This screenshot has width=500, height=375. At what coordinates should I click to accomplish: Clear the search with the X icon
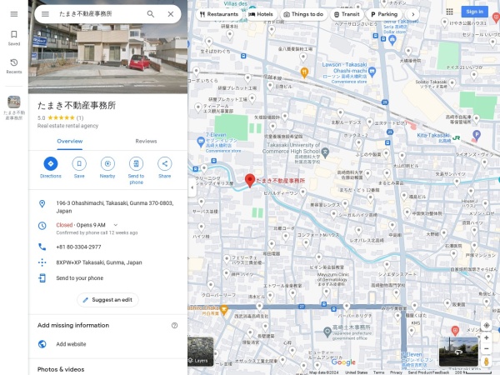click(171, 14)
